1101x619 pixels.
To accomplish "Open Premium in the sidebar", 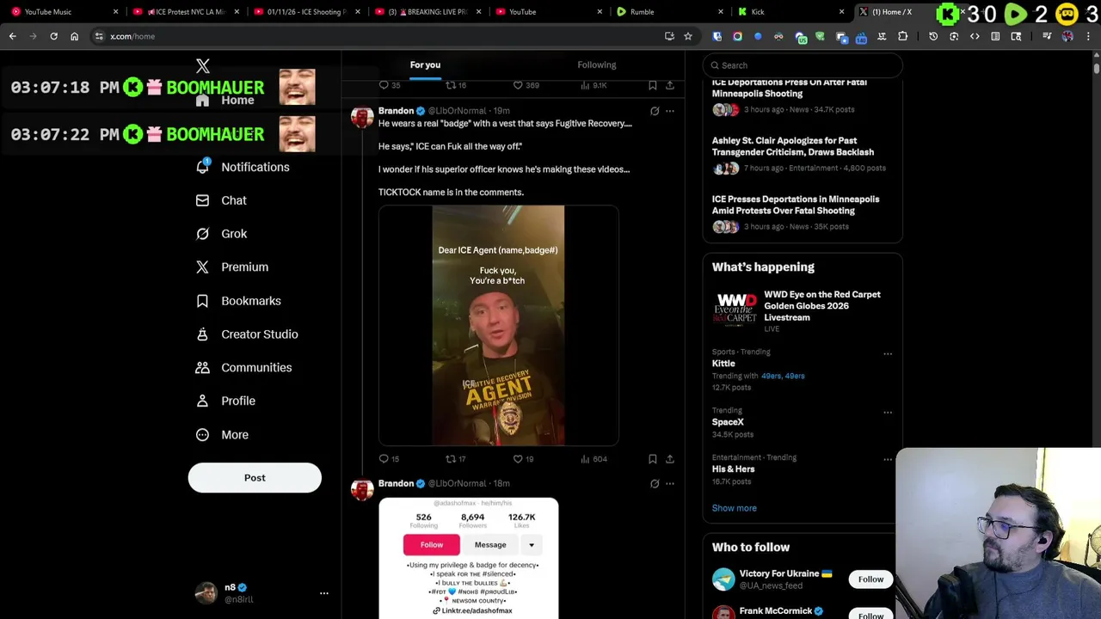I will pos(232,267).
